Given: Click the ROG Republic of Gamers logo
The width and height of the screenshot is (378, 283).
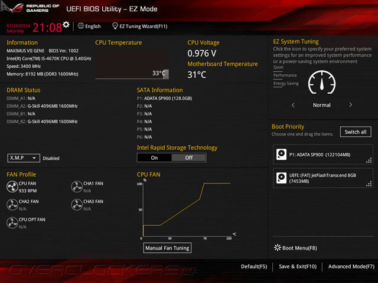Looking at the screenshot, I should click(x=30, y=8).
